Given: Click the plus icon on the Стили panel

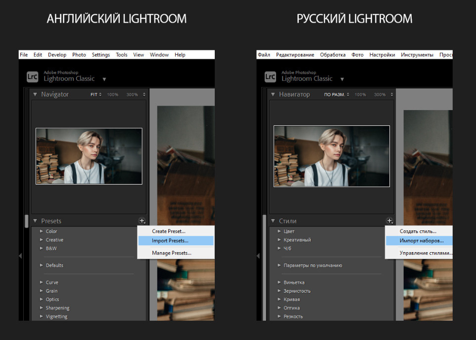Looking at the screenshot, I should [390, 221].
